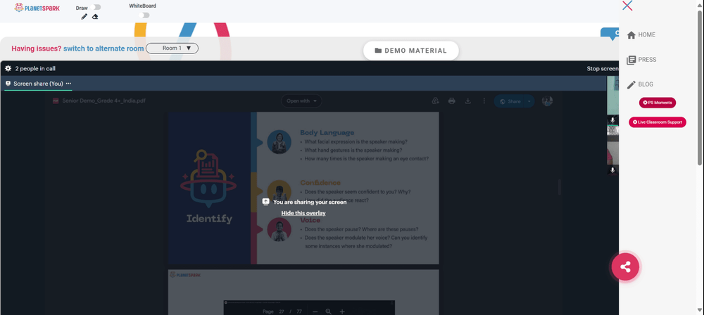Click the Body Language speaker photo
The image size is (704, 315).
coord(279,142)
